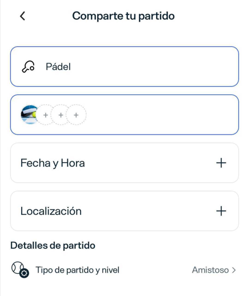Click the Detalles de partido heading

[x=53, y=245]
